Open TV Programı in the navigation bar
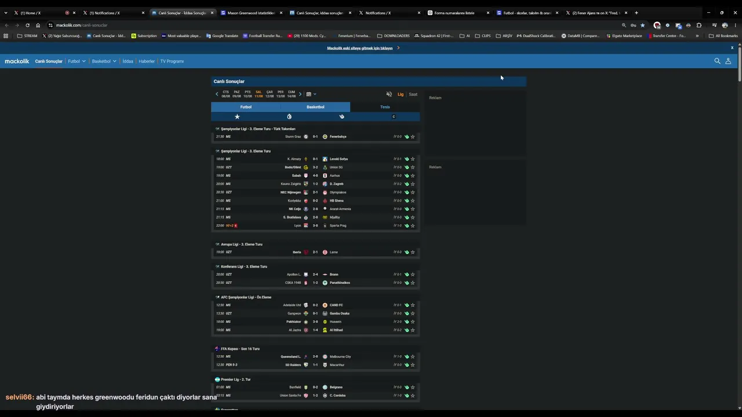This screenshot has height=417, width=742. point(172,61)
